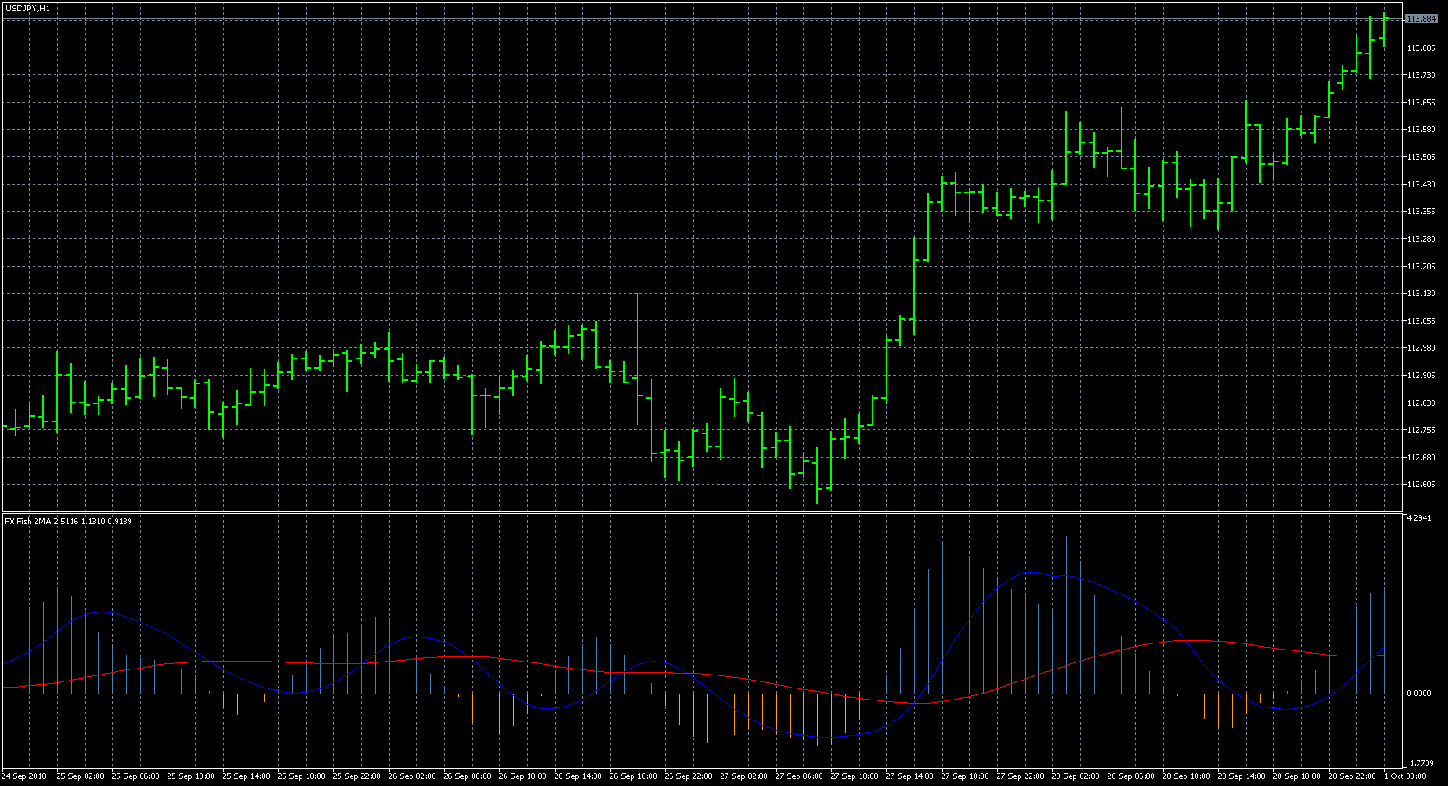Click the 26 Sep 02:00 time label

click(412, 776)
